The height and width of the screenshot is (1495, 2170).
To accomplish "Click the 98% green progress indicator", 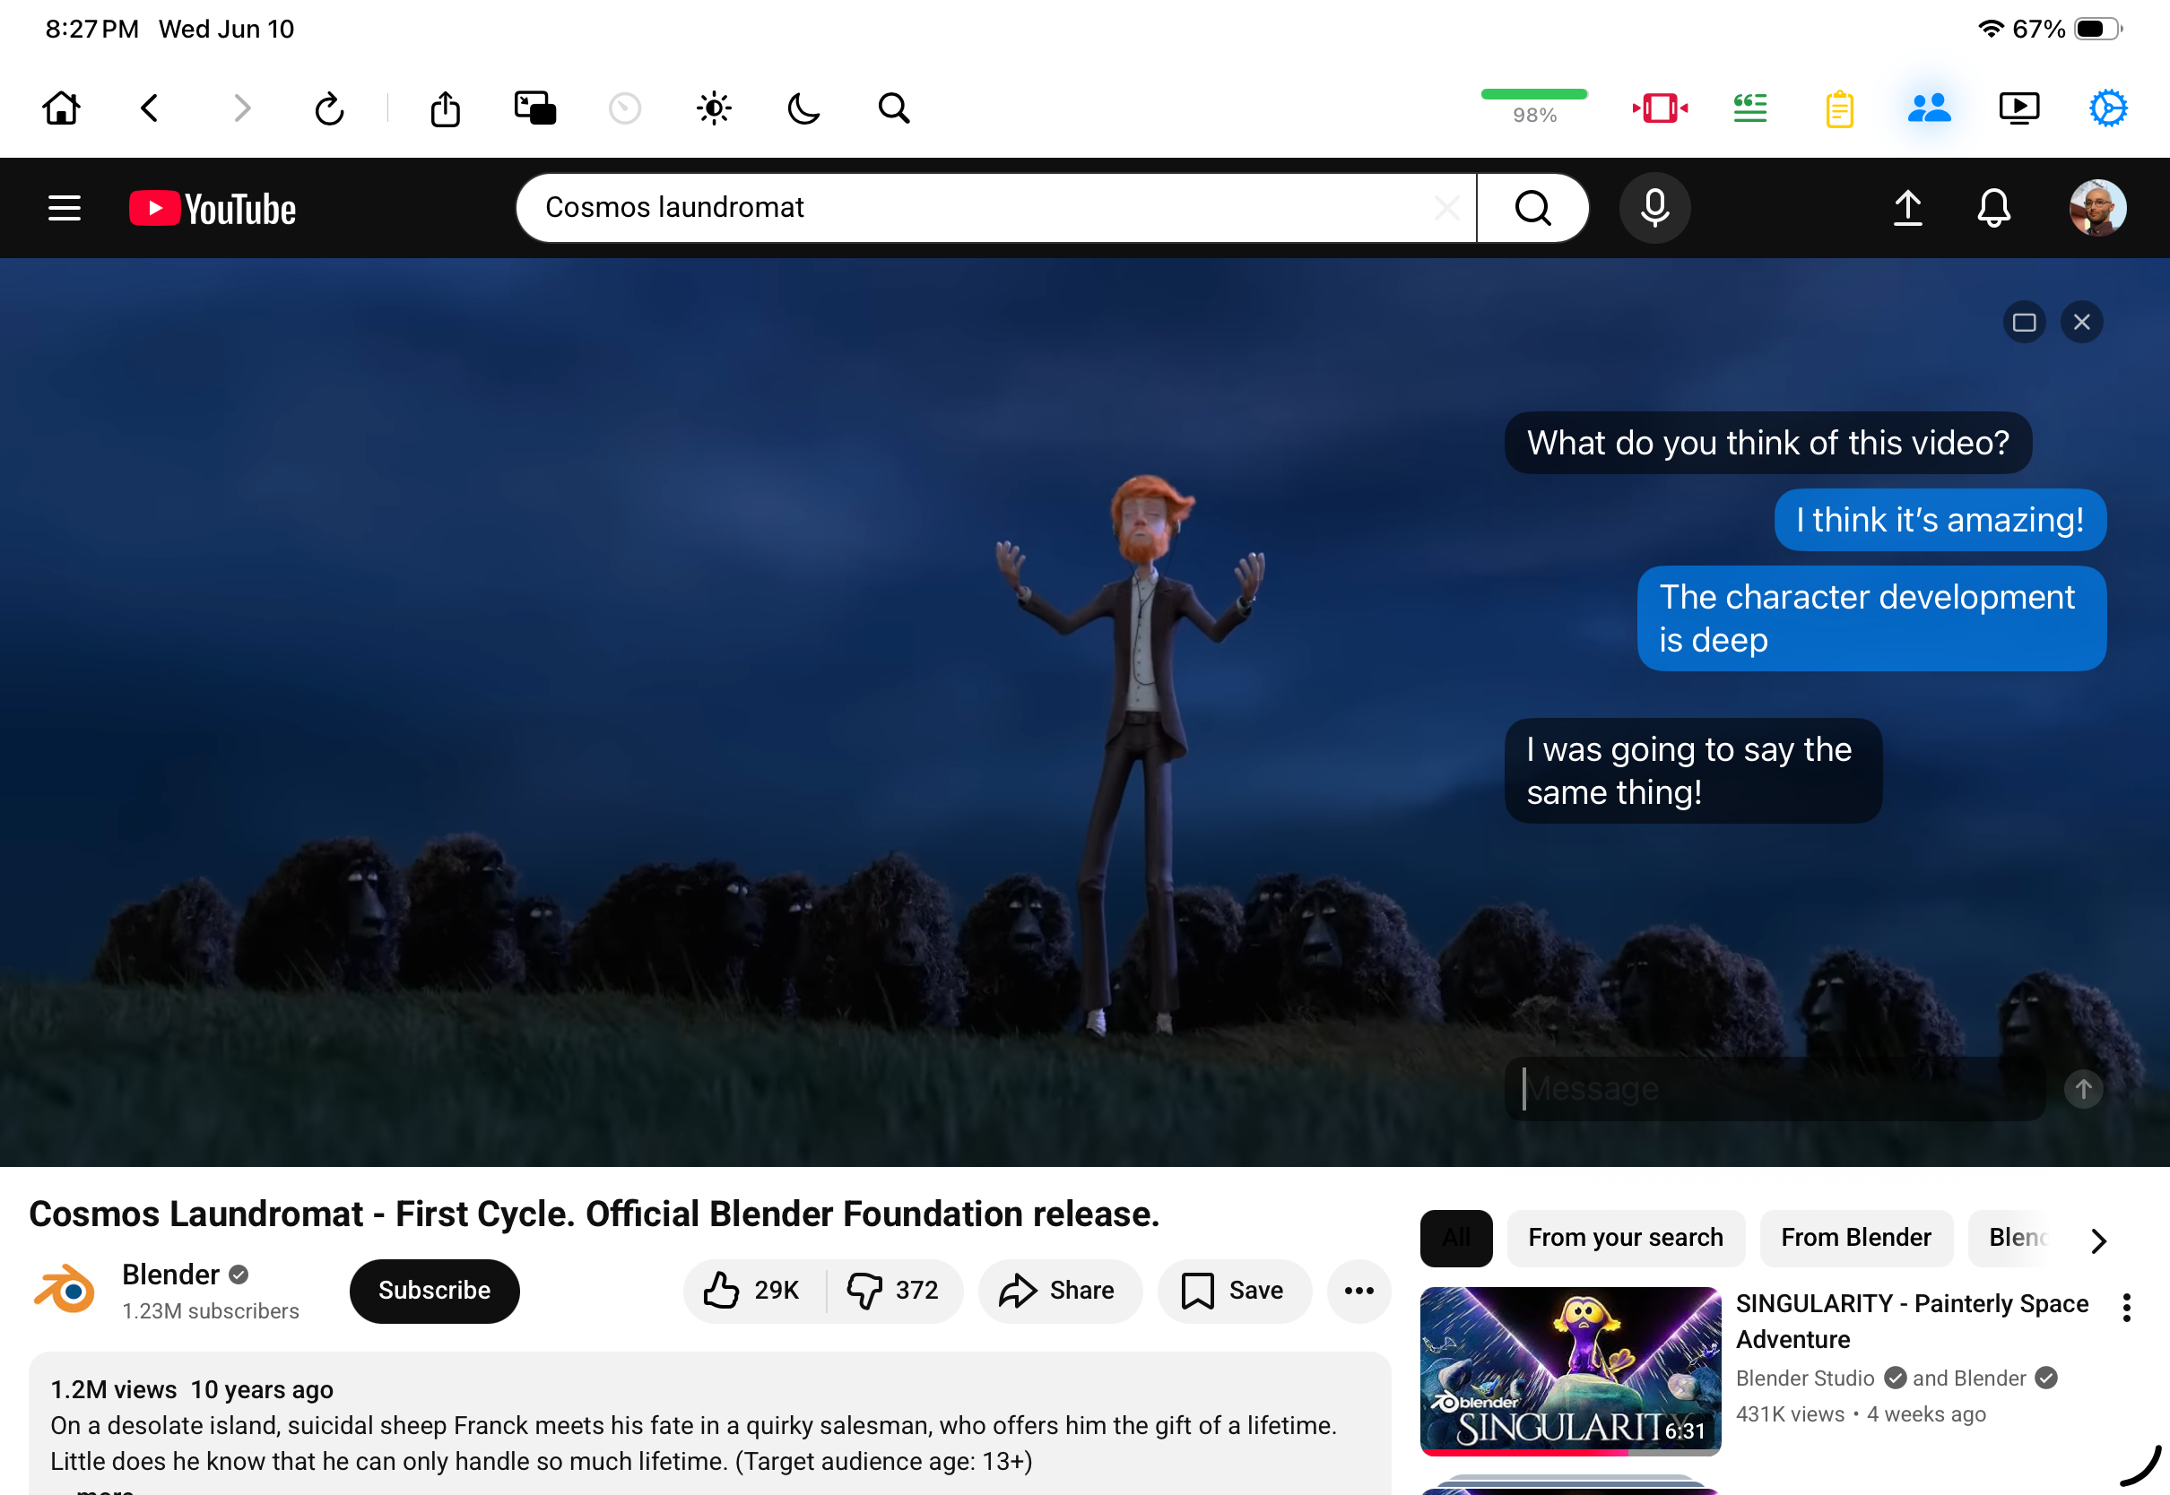I will coord(1534,107).
